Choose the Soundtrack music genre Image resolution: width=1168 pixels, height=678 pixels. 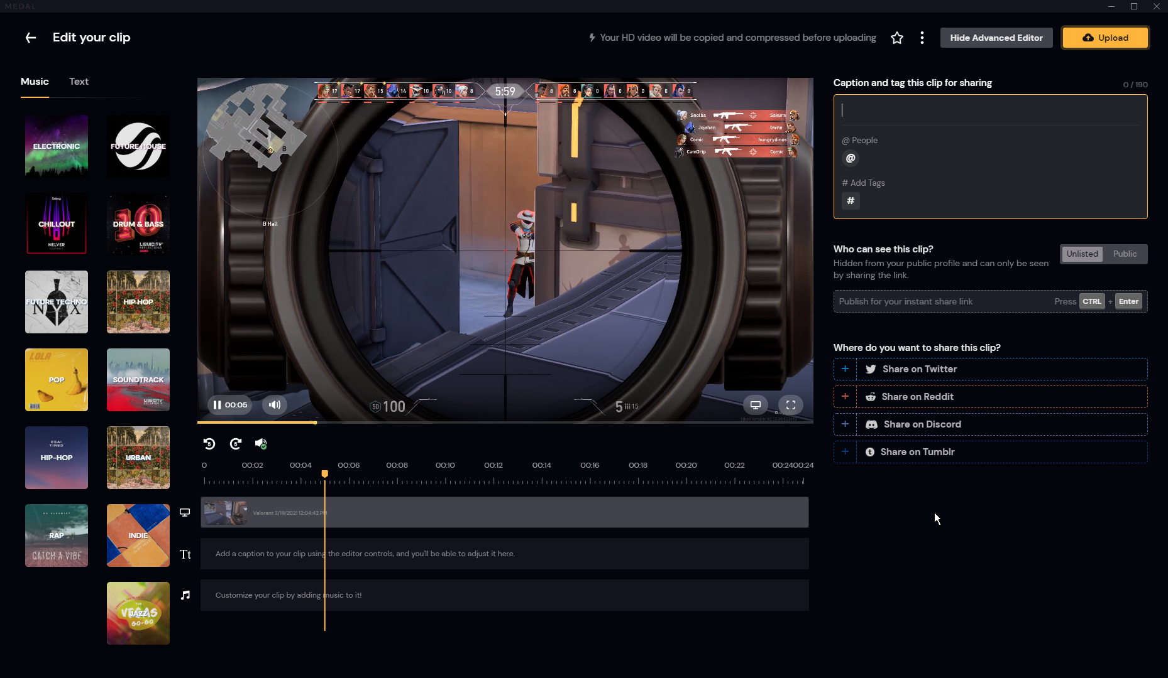138,380
